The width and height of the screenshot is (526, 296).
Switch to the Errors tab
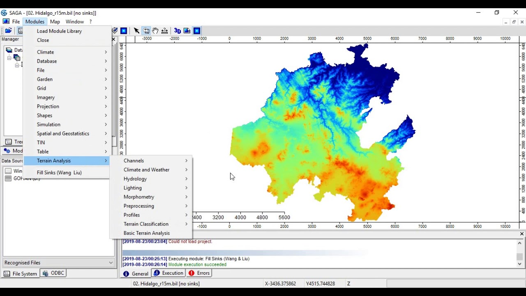tap(199, 273)
